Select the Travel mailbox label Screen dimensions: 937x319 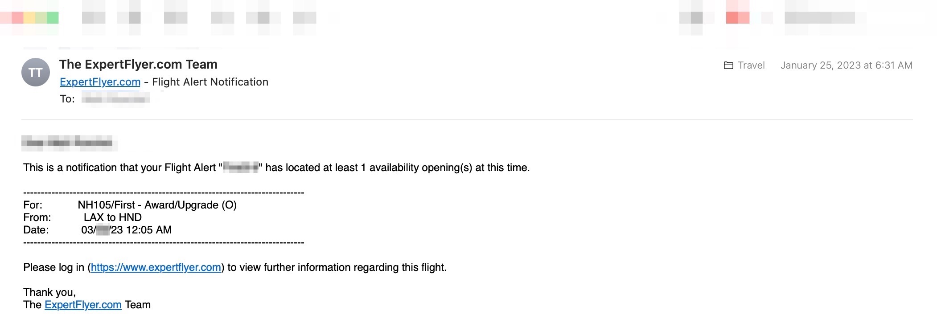tap(751, 65)
